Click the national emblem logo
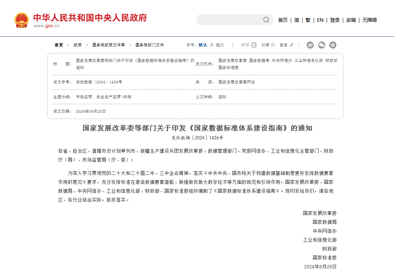This screenshot has height=275, width=394. [x=22, y=20]
